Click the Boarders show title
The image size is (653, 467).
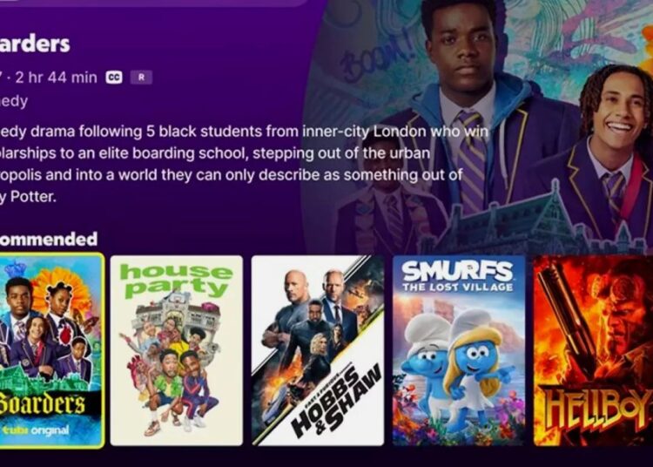pyautogui.click(x=35, y=44)
